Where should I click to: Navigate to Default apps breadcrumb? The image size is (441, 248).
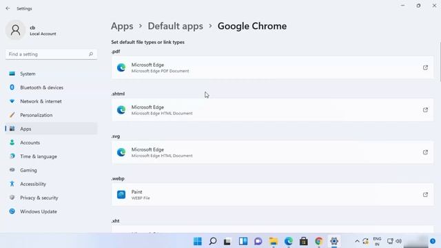coord(175,26)
